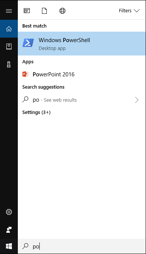
Task: Click the Search suggestions header
Action: (x=43, y=87)
